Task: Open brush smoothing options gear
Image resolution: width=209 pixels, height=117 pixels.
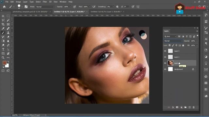Action: [x=117, y=7]
